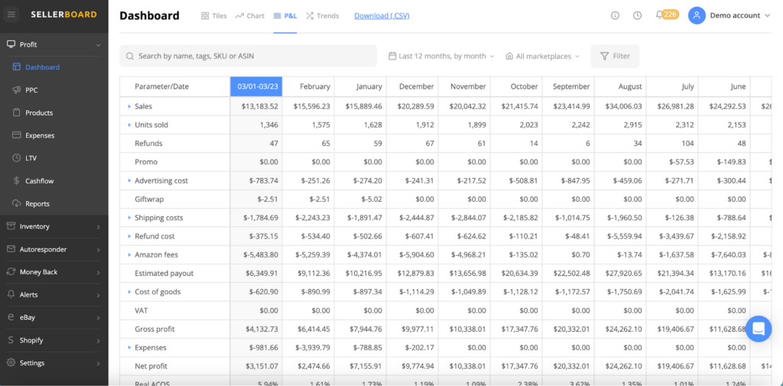
Task: Click the Demo account avatar icon
Action: point(697,15)
